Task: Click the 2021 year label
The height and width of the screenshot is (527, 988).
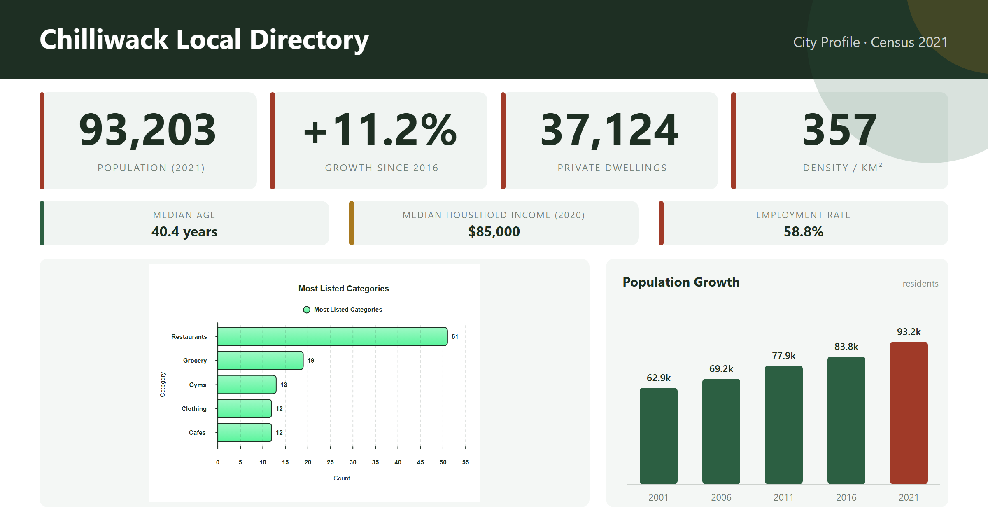Action: (x=909, y=497)
